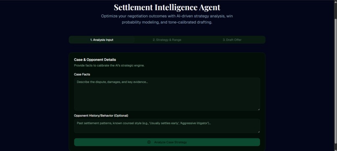The image size is (337, 151).
Task: Open the 3. Draft Offer tab
Action: pos(232,40)
